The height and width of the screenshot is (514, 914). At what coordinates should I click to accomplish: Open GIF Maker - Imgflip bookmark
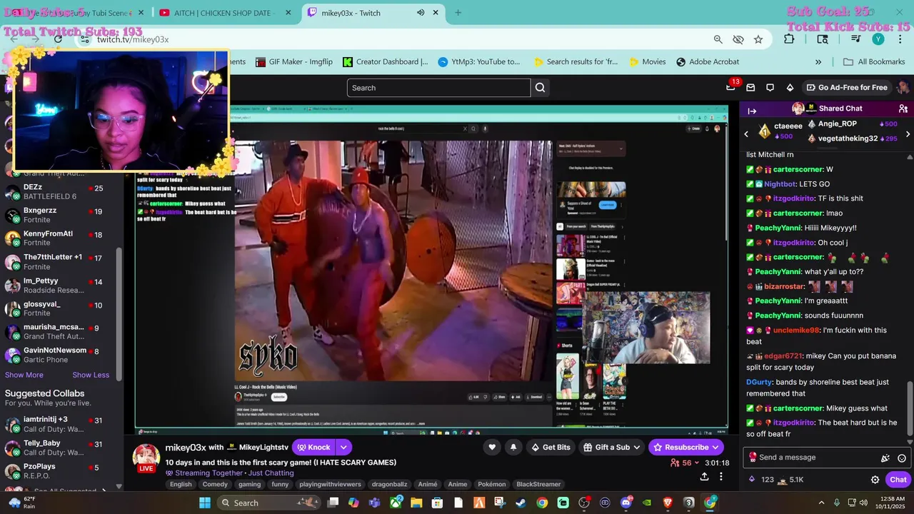[294, 62]
